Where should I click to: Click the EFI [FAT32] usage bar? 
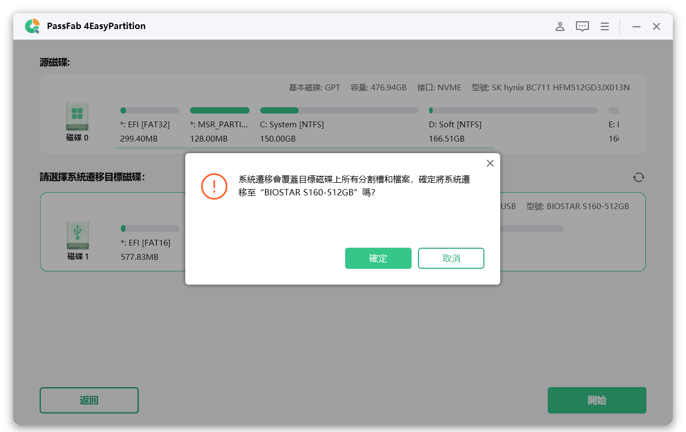coord(150,110)
